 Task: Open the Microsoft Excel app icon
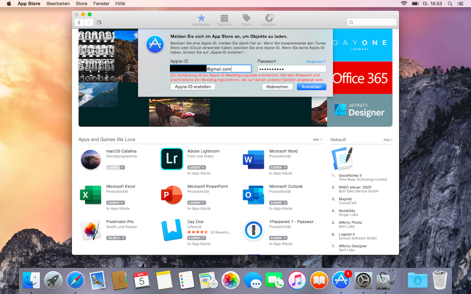pyautogui.click(x=91, y=195)
